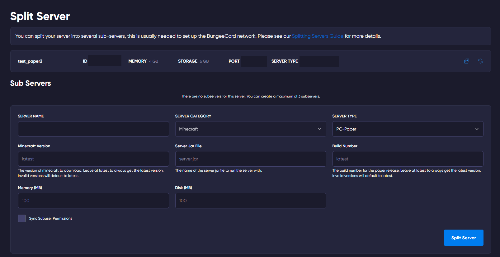
Task: Click into the Minecraft Version field
Action: (x=93, y=159)
